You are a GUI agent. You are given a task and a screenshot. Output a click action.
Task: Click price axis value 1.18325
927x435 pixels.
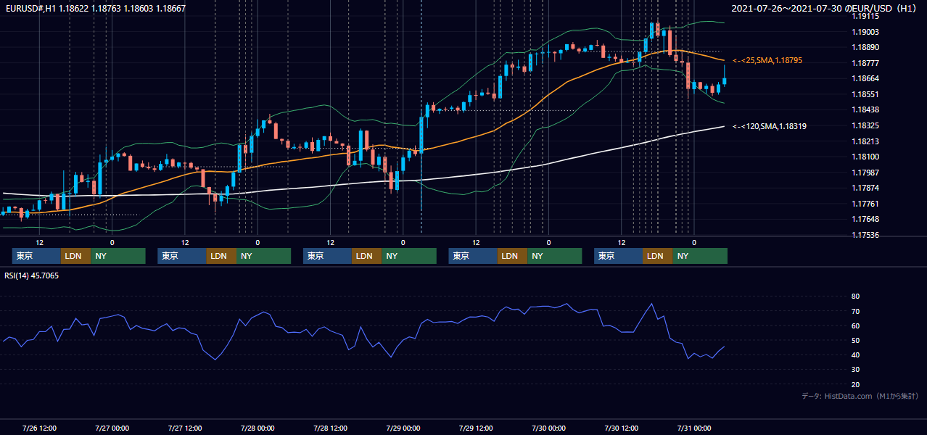pos(865,125)
